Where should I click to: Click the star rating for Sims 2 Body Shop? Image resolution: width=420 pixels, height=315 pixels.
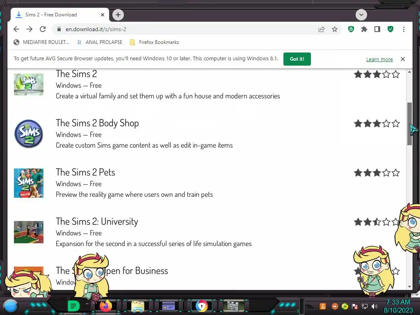coord(377,123)
